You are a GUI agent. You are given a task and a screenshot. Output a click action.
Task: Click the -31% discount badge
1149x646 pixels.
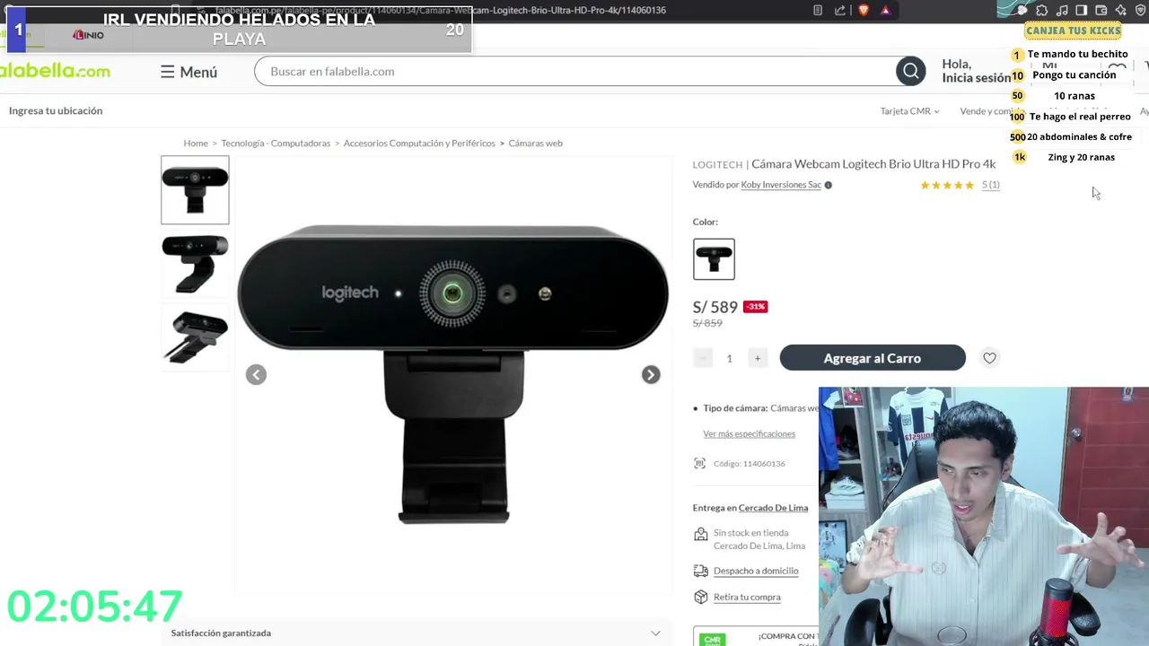[x=755, y=306]
